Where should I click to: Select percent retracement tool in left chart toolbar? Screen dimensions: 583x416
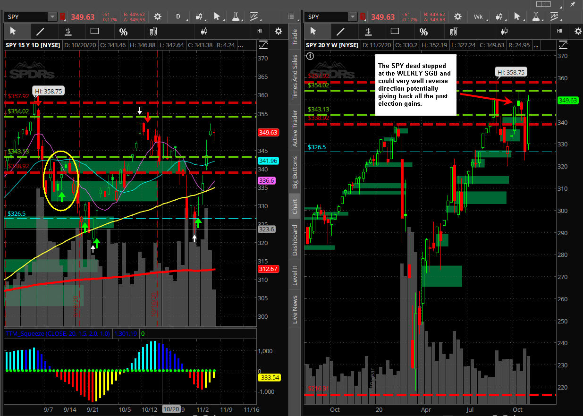[123, 32]
